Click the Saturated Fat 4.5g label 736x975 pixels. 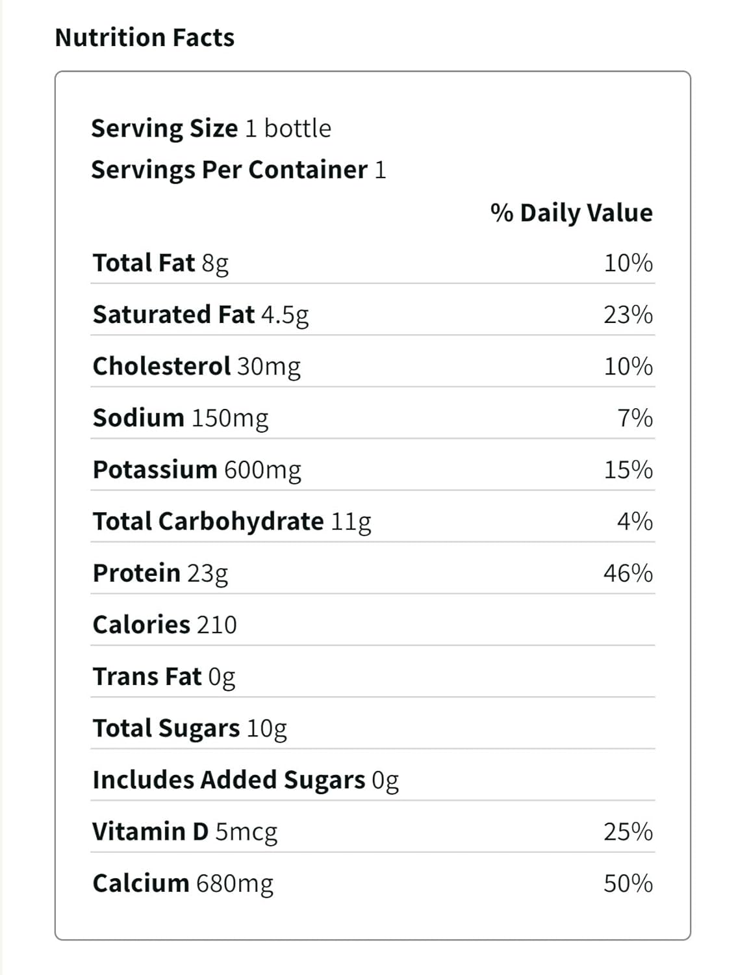pyautogui.click(x=201, y=315)
